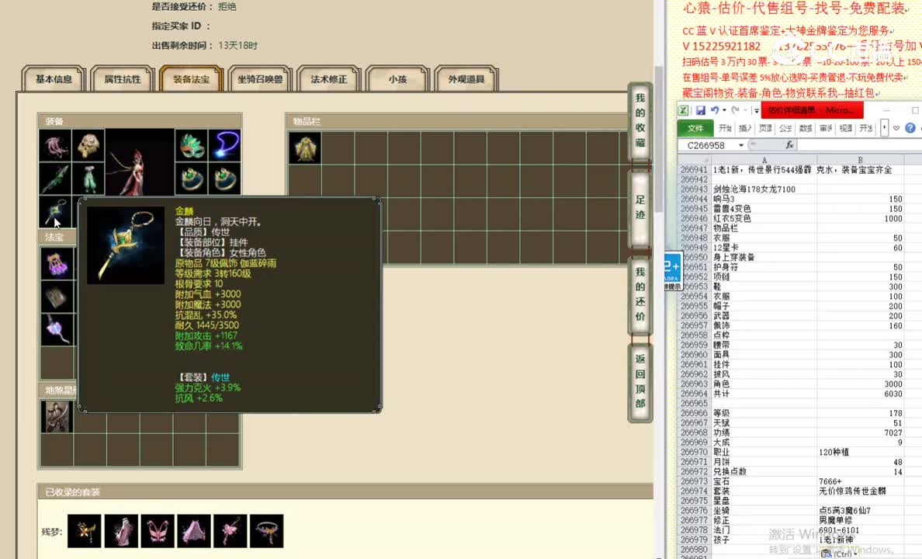Open Customize Quick Access Toolbar dropdown
Screen dimensions: 922x559
(x=756, y=110)
